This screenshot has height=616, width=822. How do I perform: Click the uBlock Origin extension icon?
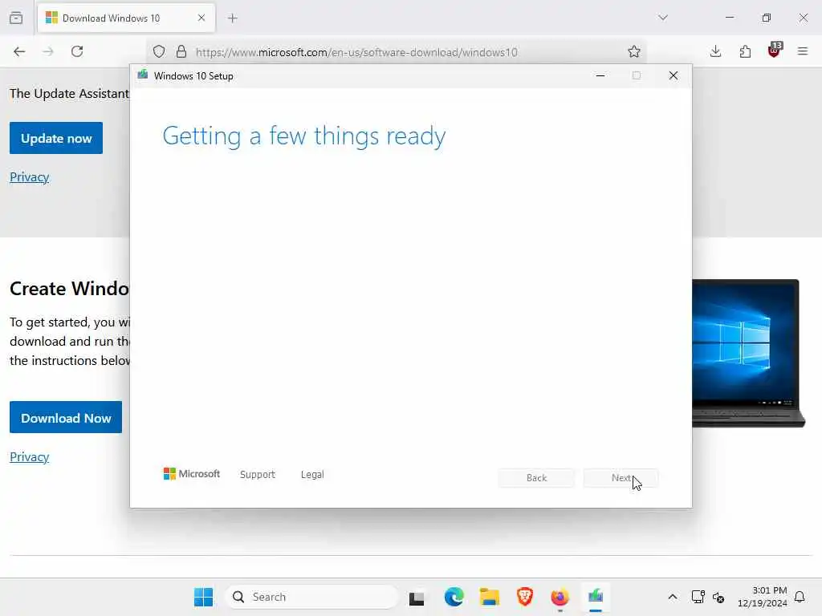[x=775, y=50]
